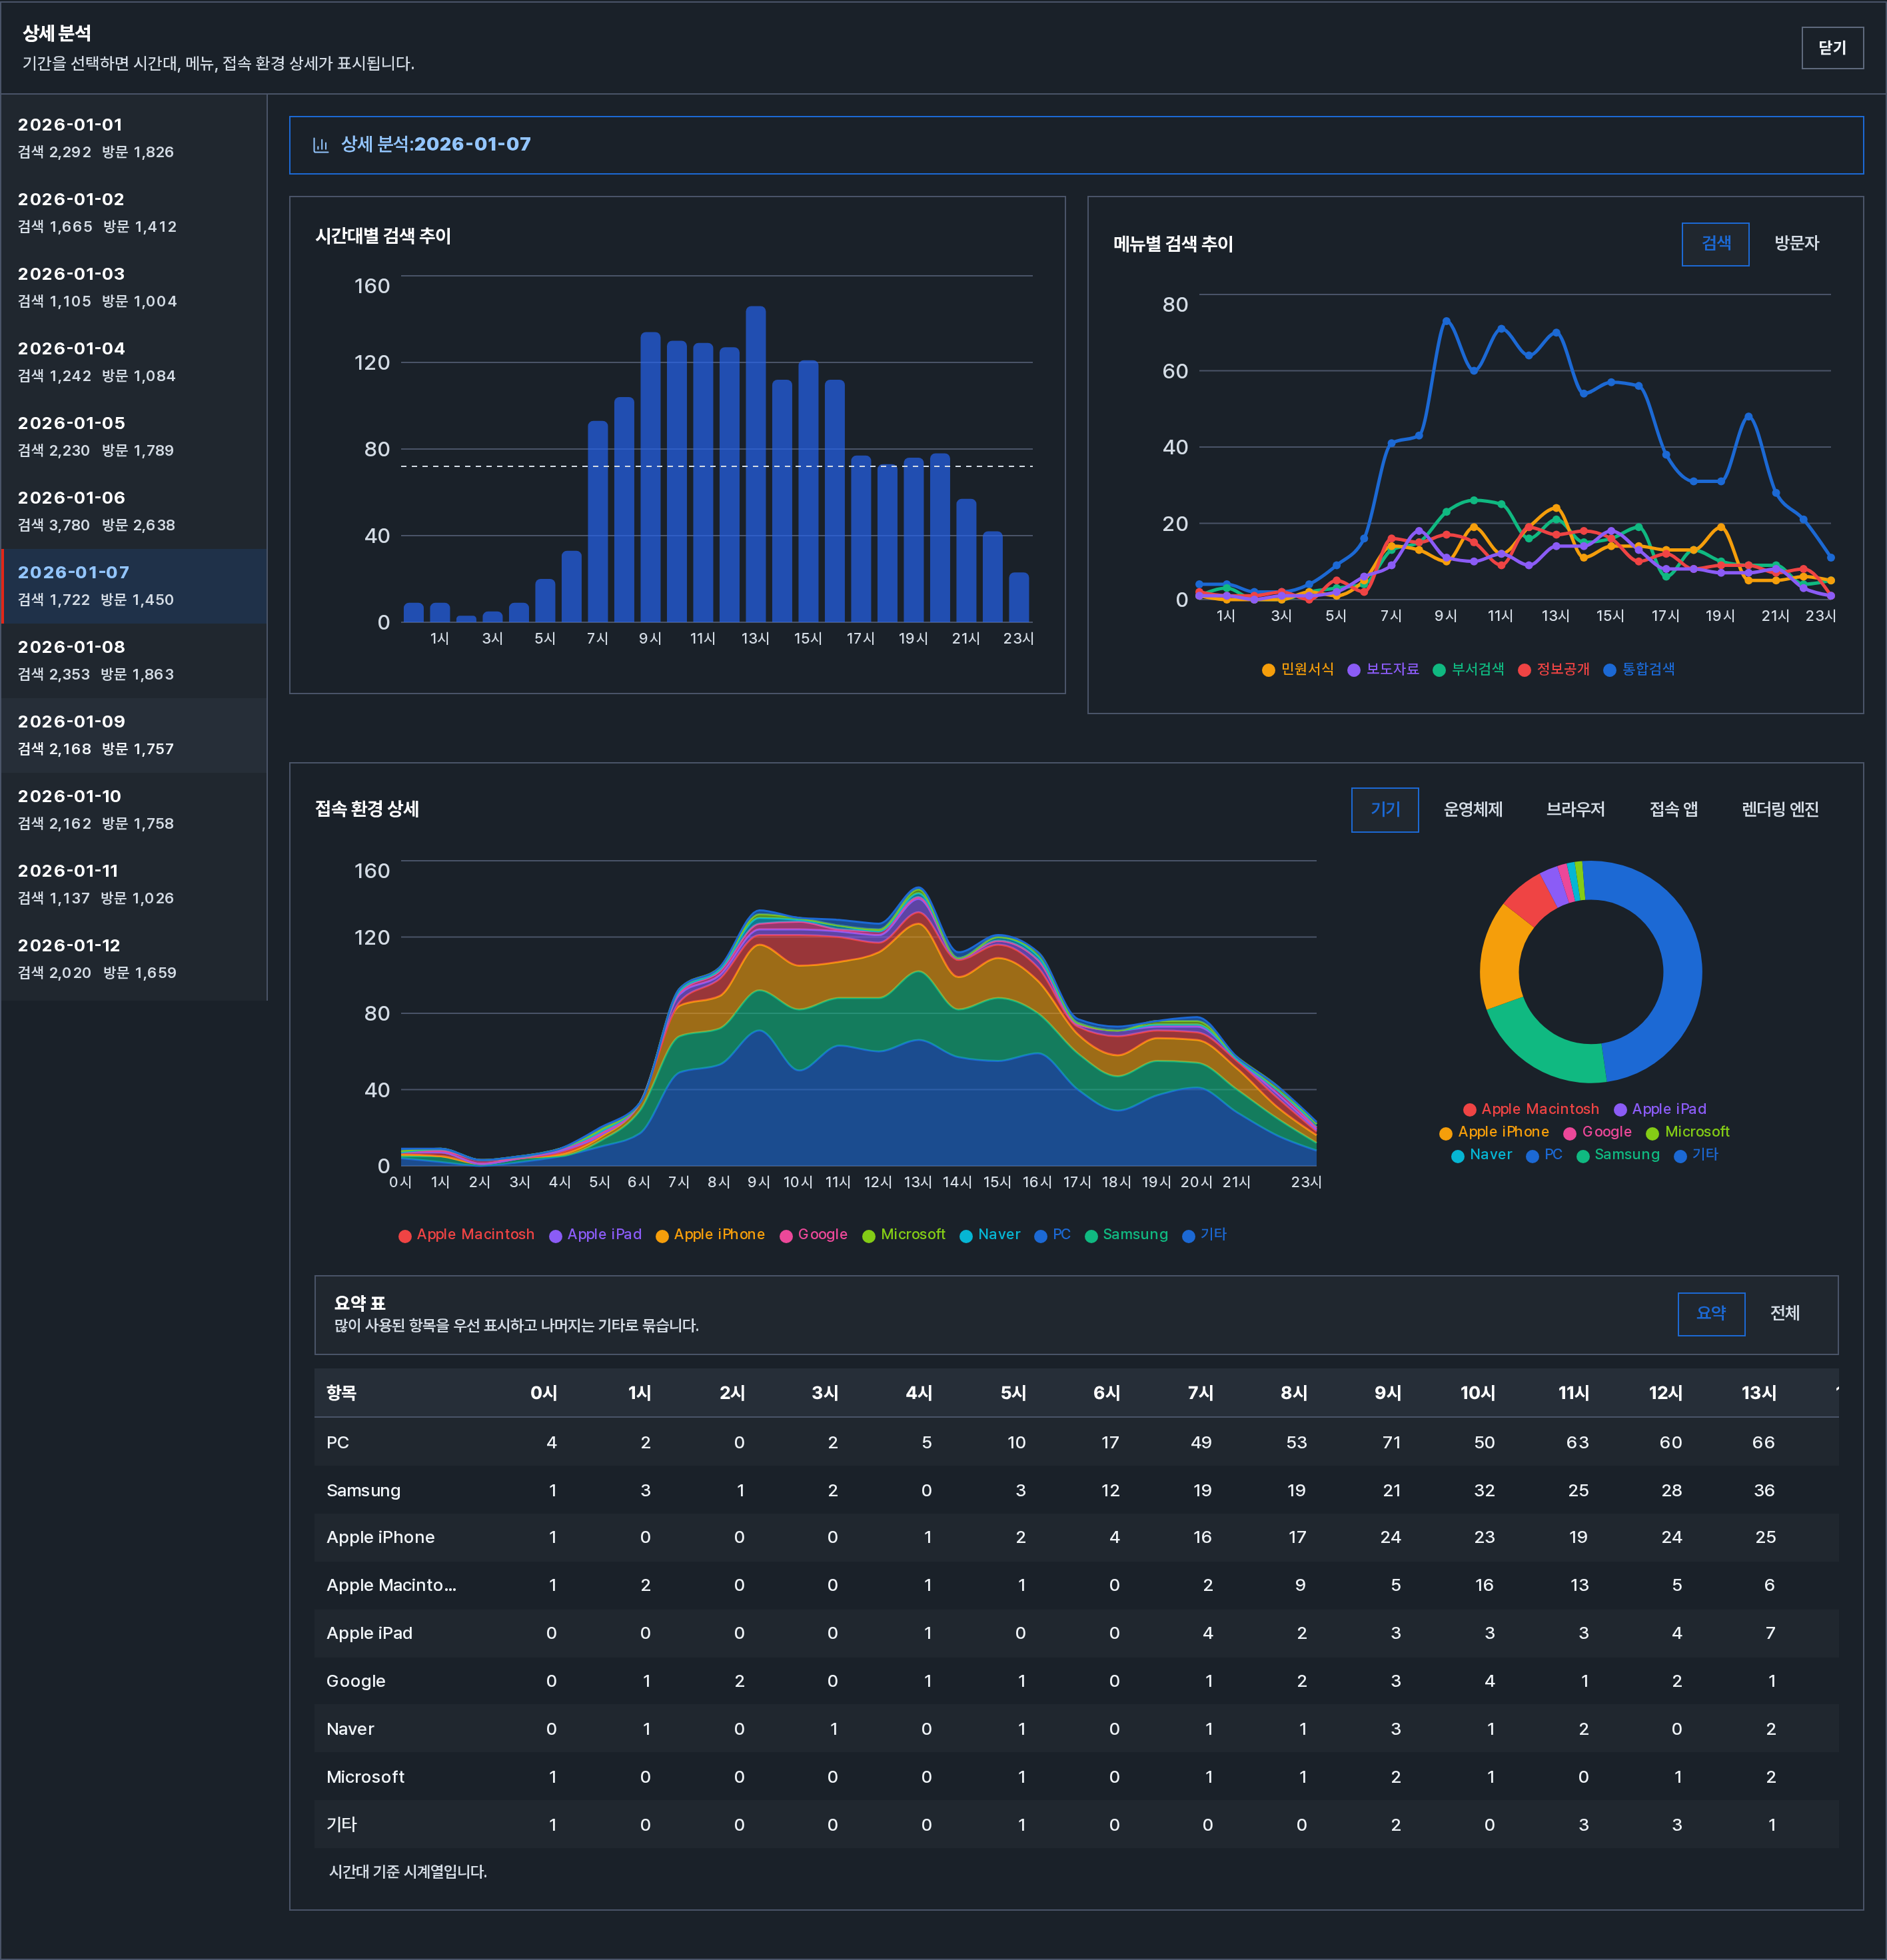The height and width of the screenshot is (1960, 1887).
Task: Open the 브라우저 tab
Action: coord(1575,810)
